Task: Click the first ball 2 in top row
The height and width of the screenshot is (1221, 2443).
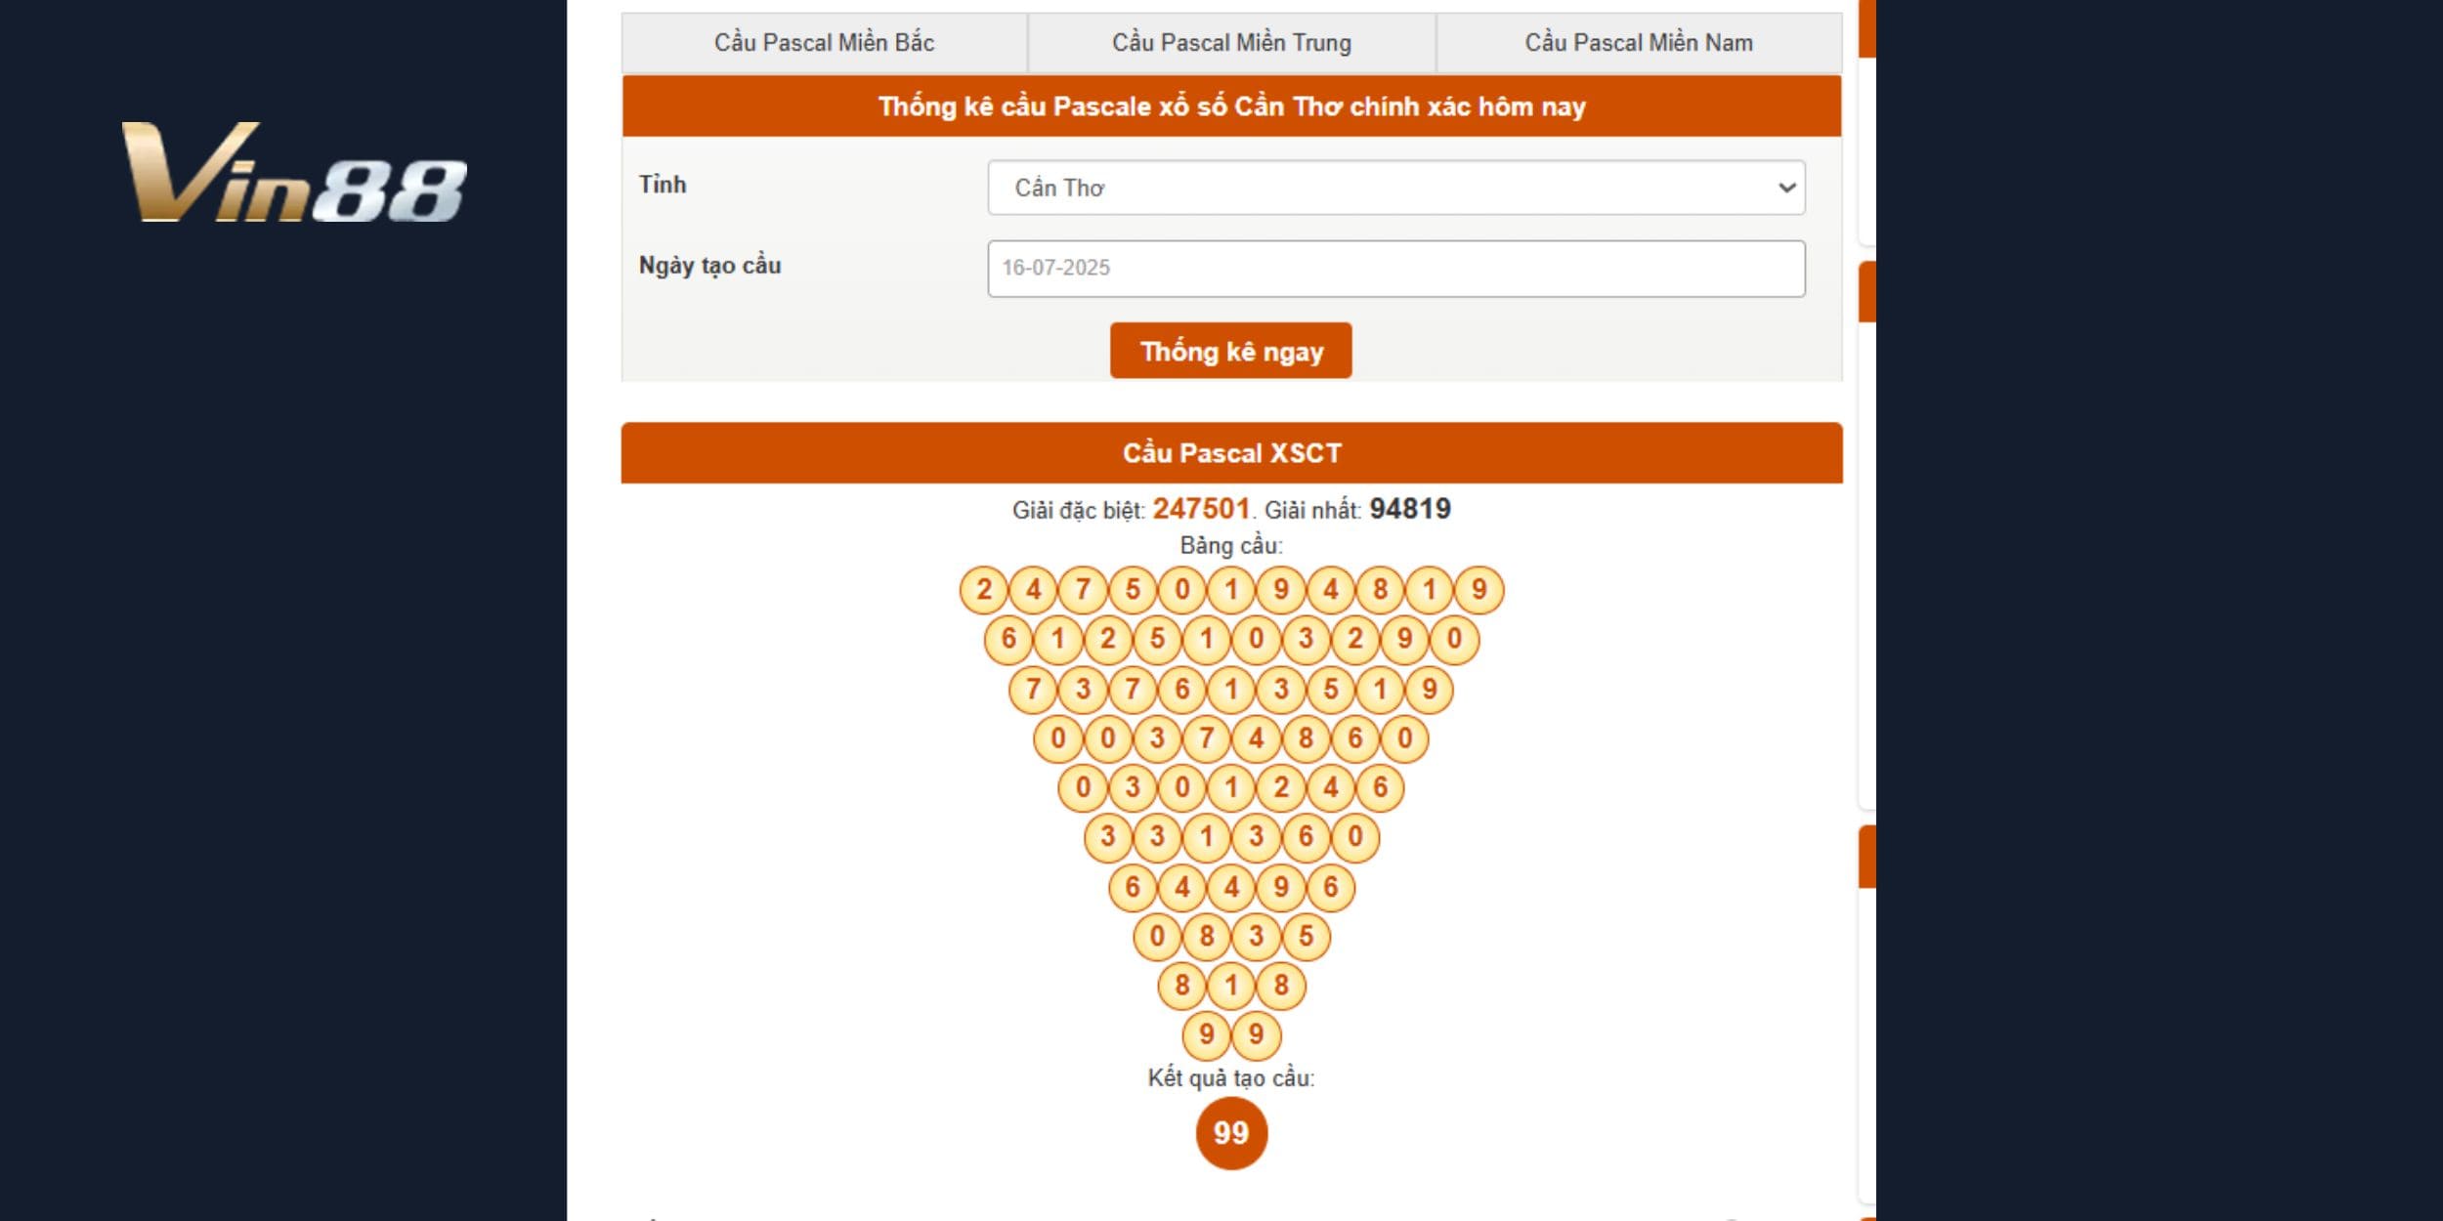Action: tap(984, 590)
